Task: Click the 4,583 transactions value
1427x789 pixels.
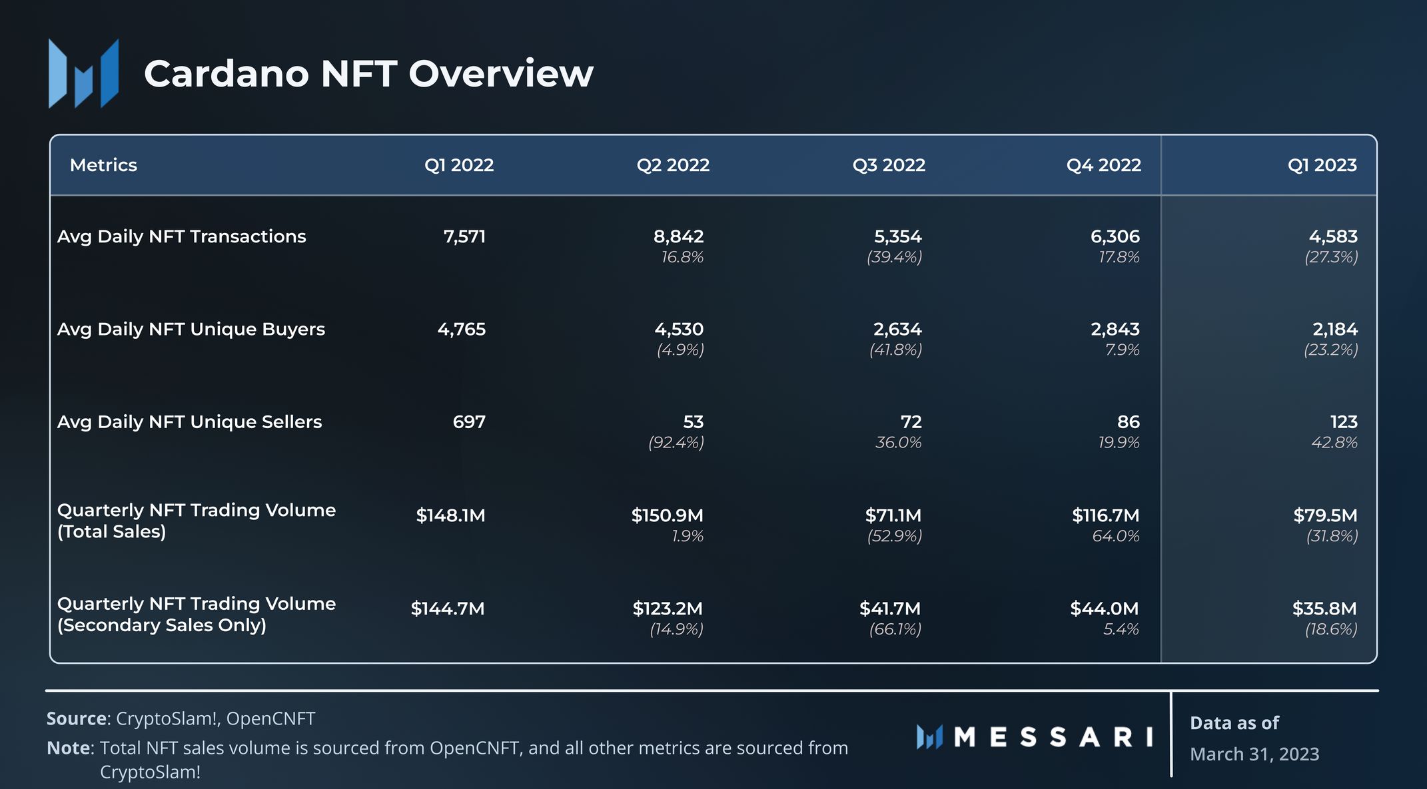Action: click(1332, 236)
